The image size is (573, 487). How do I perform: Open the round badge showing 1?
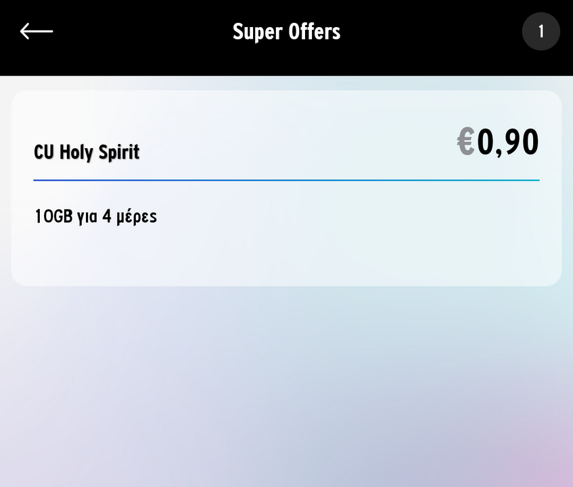[x=541, y=32]
